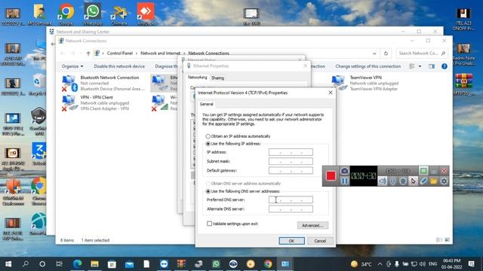Go up one level with the up arrow

(88, 53)
